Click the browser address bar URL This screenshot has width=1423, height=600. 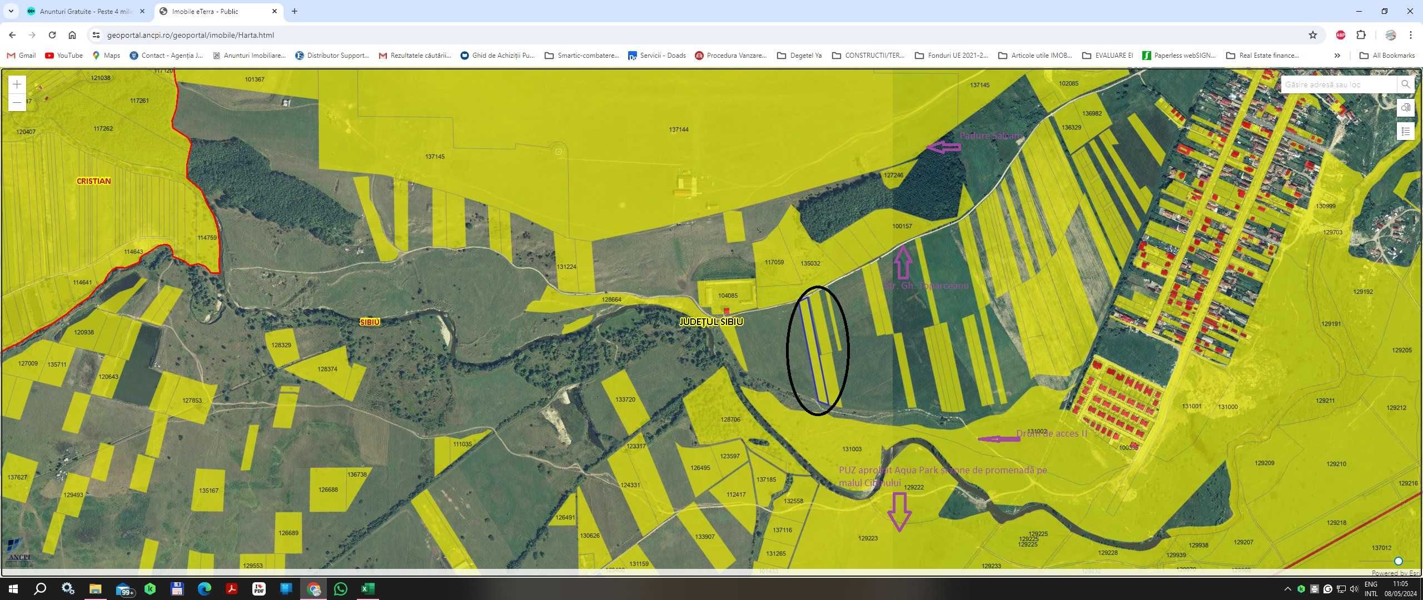tap(191, 35)
